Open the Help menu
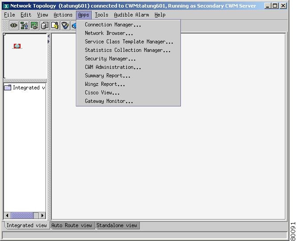 click(x=160, y=15)
